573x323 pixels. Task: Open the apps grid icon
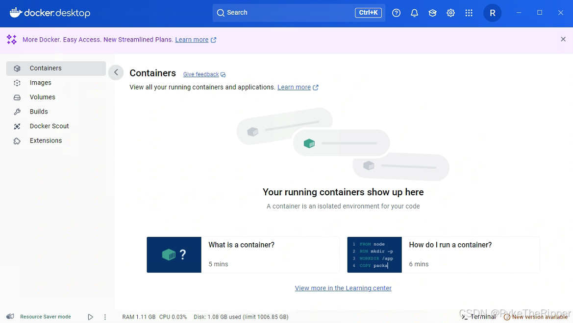469,13
